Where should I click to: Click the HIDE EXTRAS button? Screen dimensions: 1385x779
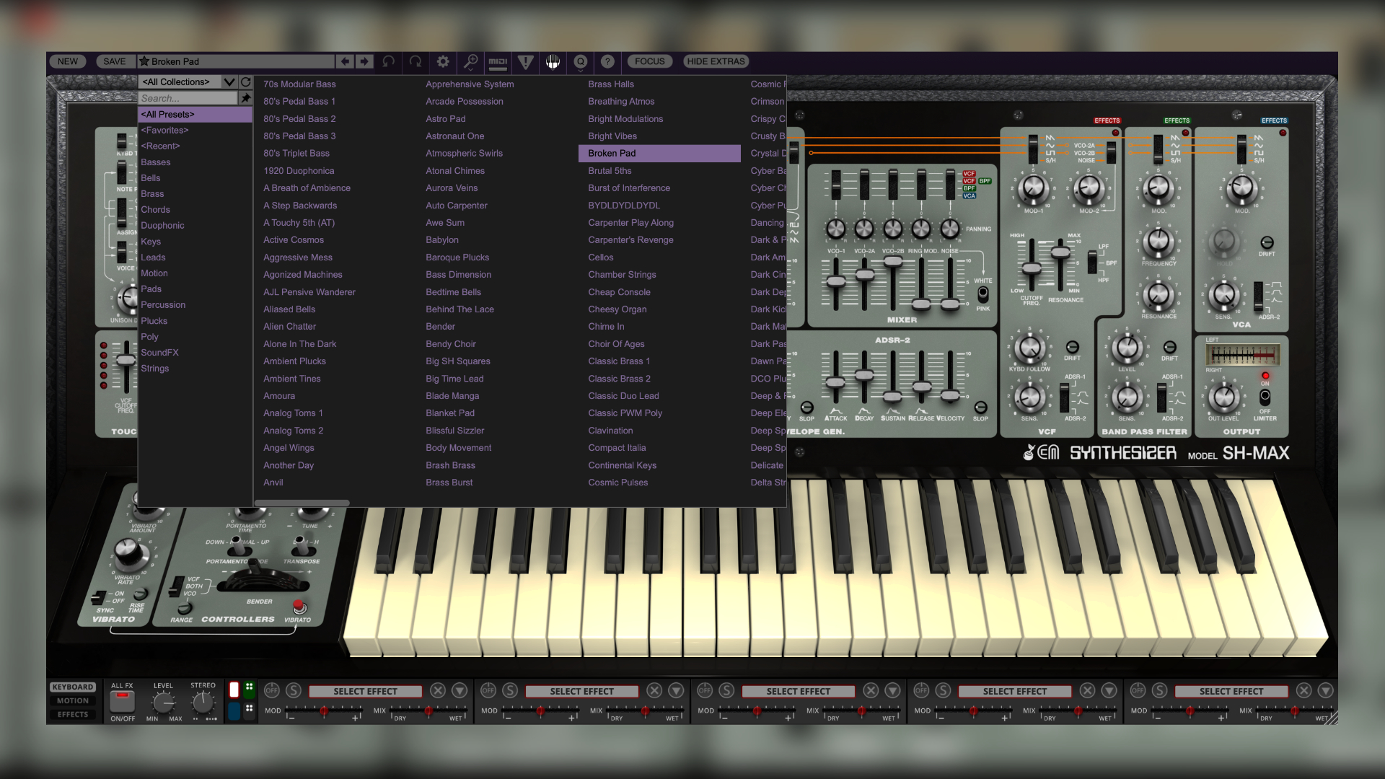click(716, 62)
